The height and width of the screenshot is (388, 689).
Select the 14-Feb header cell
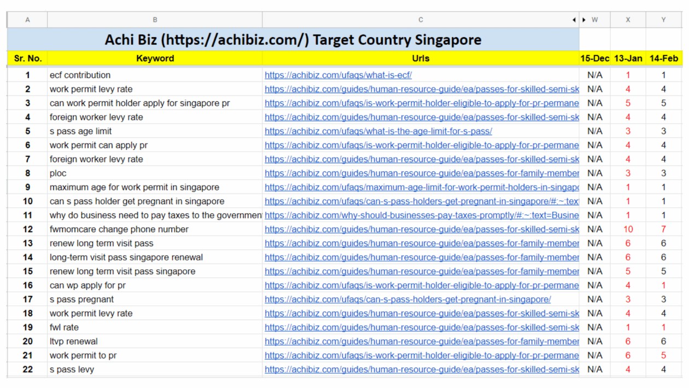point(663,58)
